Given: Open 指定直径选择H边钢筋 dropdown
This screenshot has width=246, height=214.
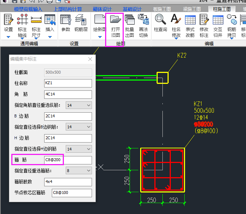Looking at the screenshot, I should (x=79, y=149).
